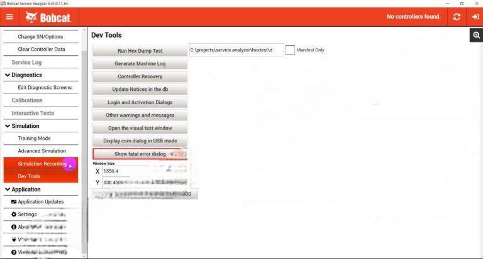The height and width of the screenshot is (259, 483).
Task: Click Show fatal error dialog button
Action: tap(140, 154)
